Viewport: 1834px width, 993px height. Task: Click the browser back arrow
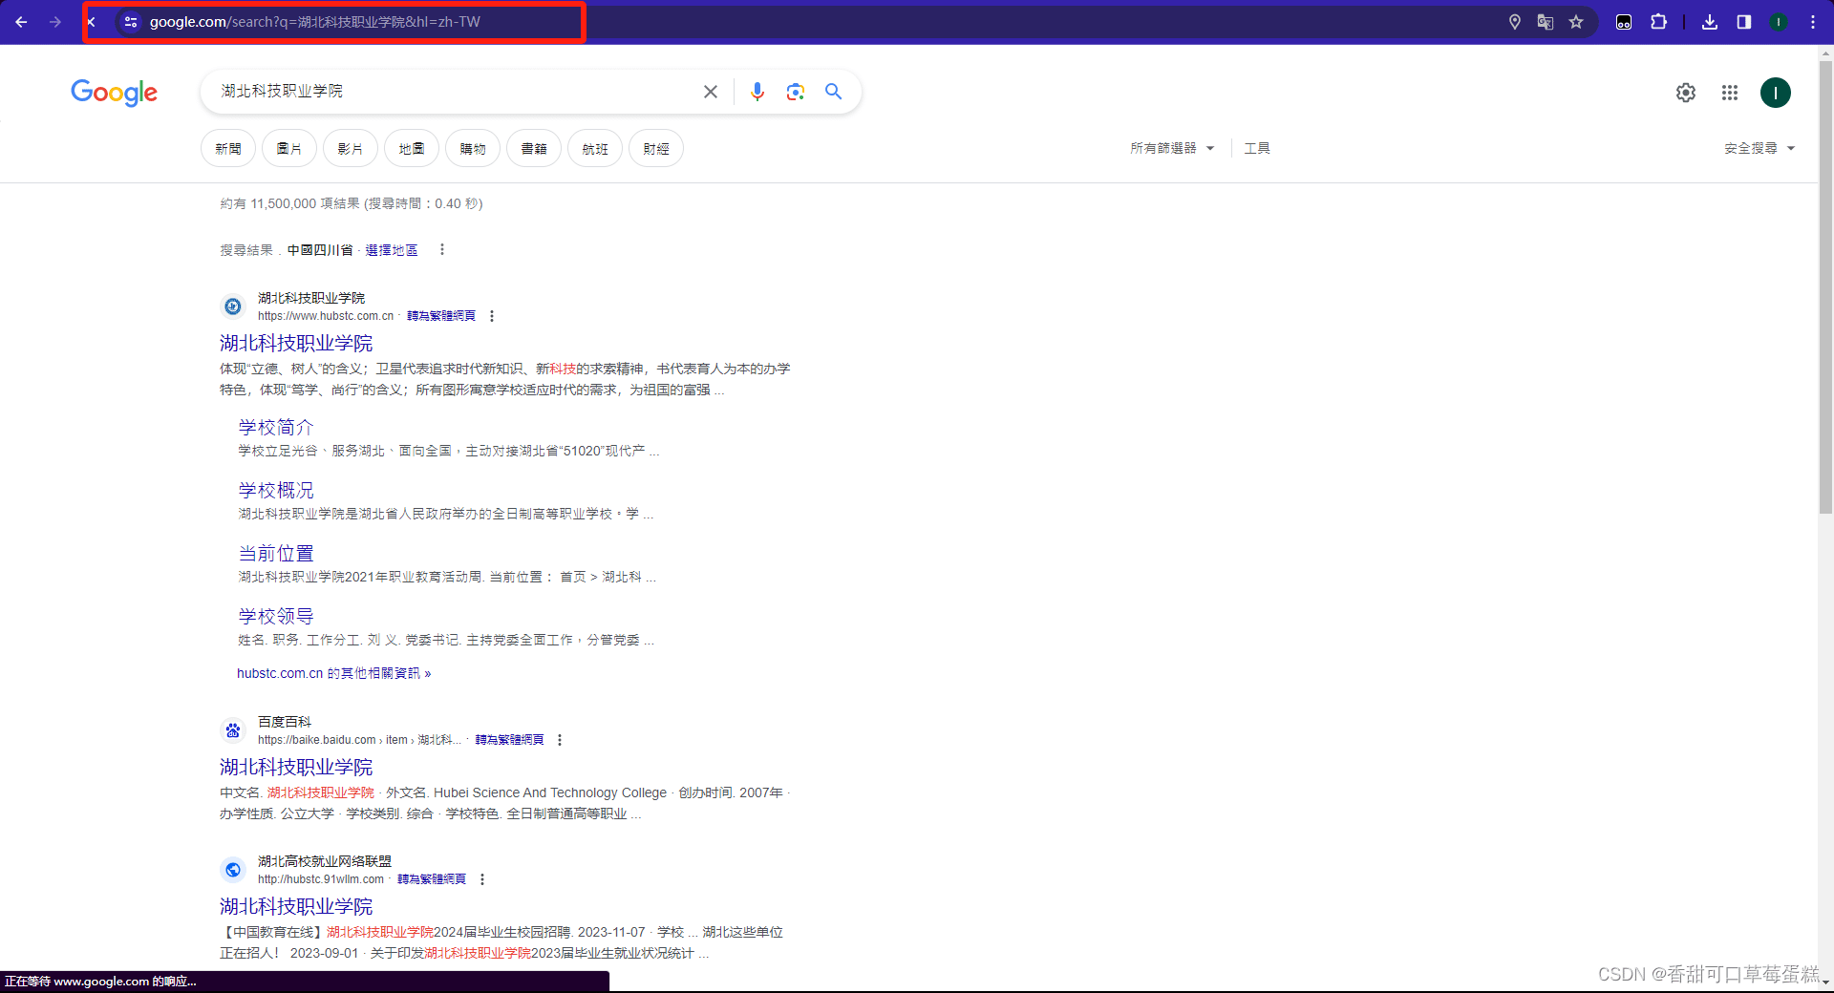21,22
